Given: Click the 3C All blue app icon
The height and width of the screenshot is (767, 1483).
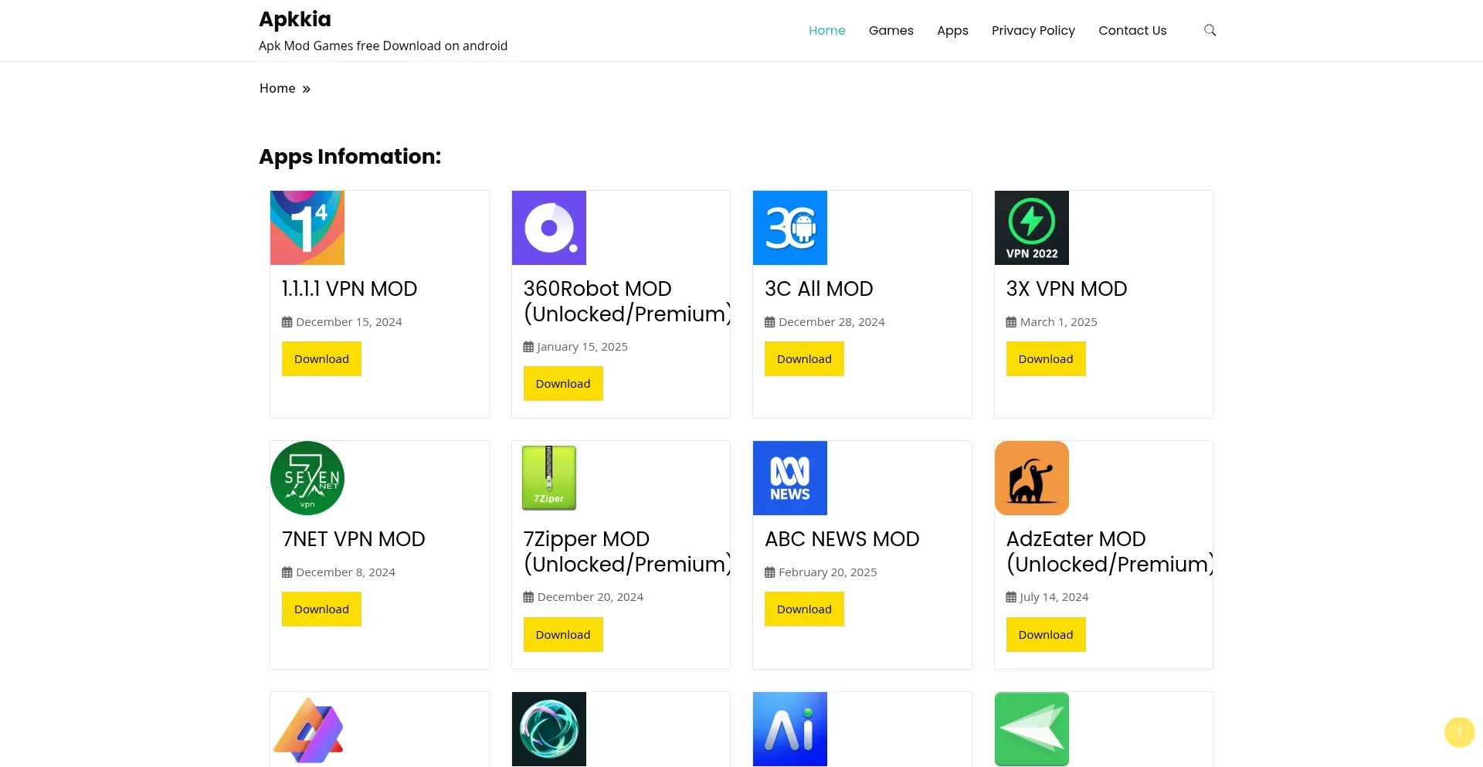Looking at the screenshot, I should click(790, 228).
